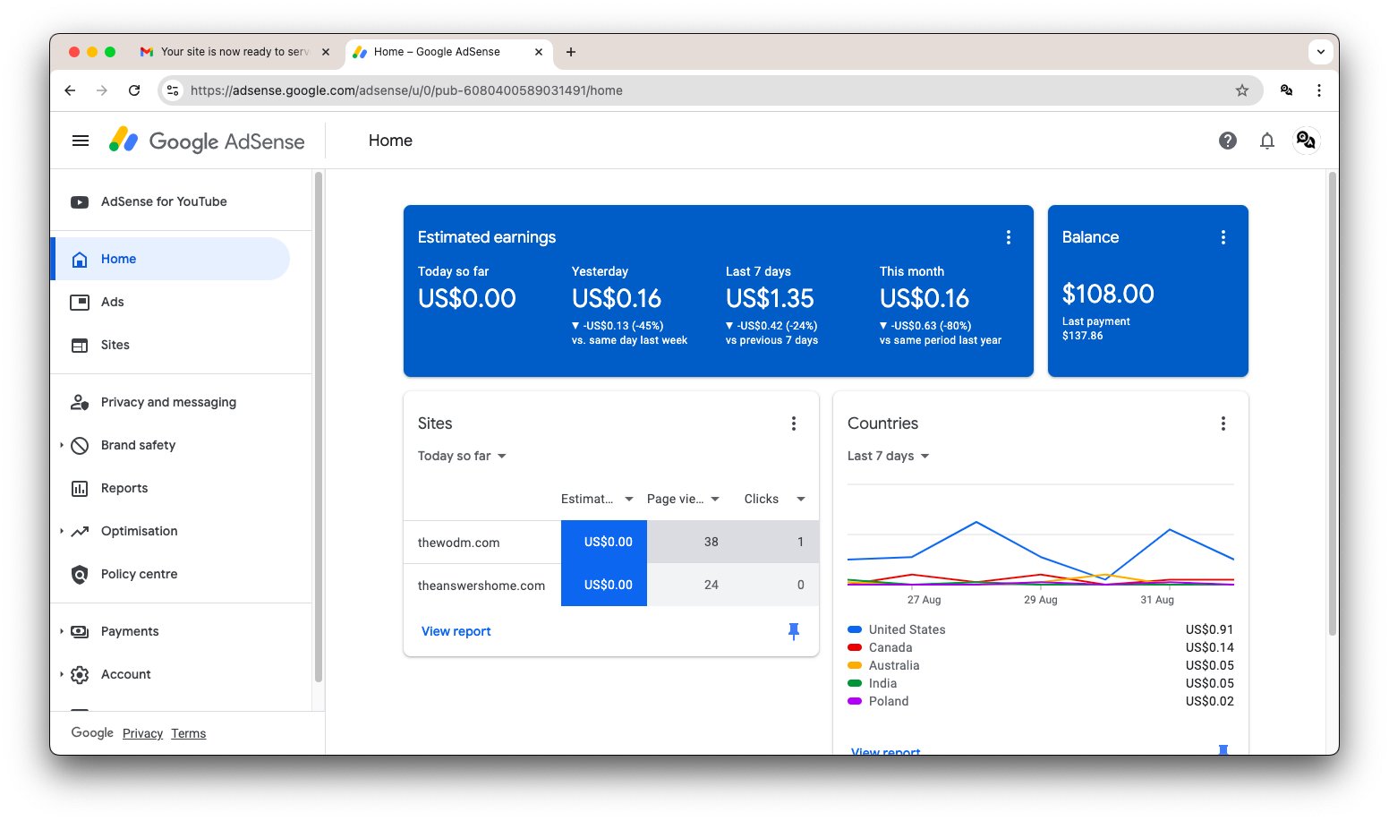Open Reports from the sidebar
This screenshot has height=821, width=1389.
172,489
